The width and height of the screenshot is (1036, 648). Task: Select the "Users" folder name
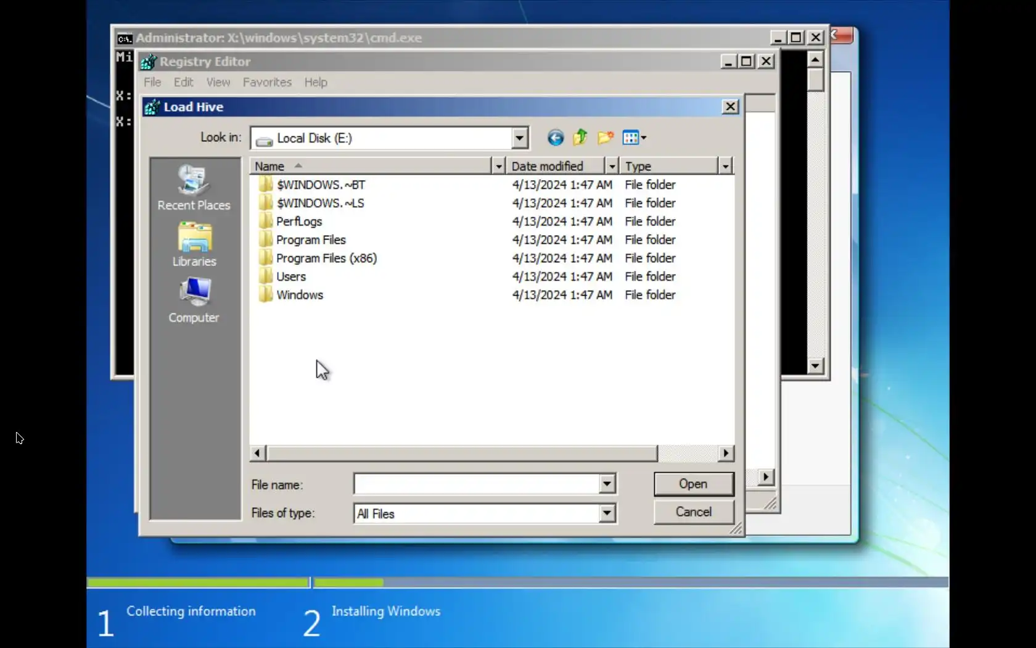point(291,276)
